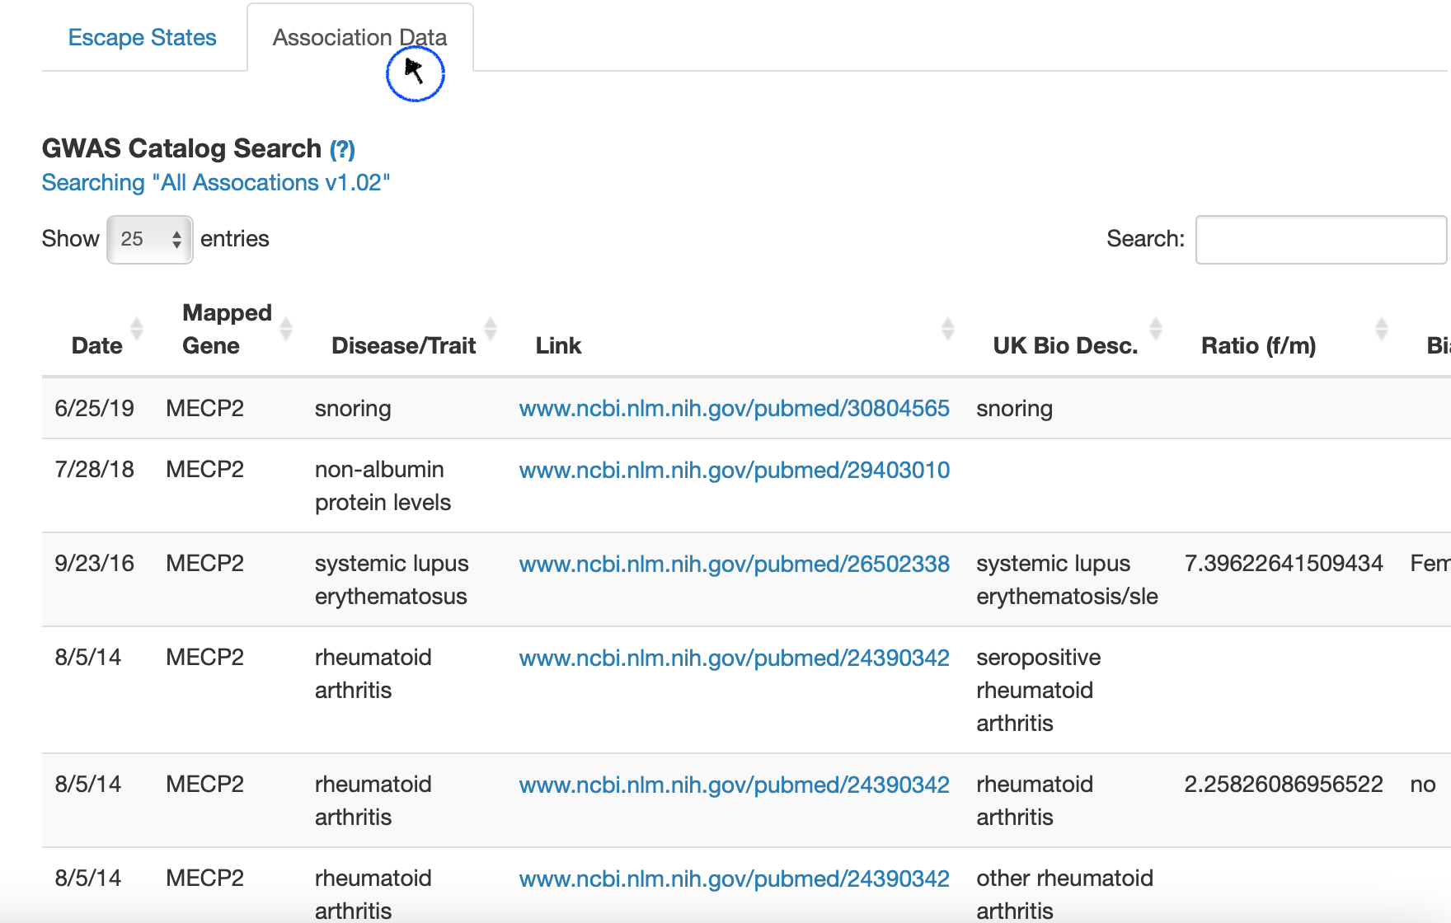Click the Date column header text

96,346
